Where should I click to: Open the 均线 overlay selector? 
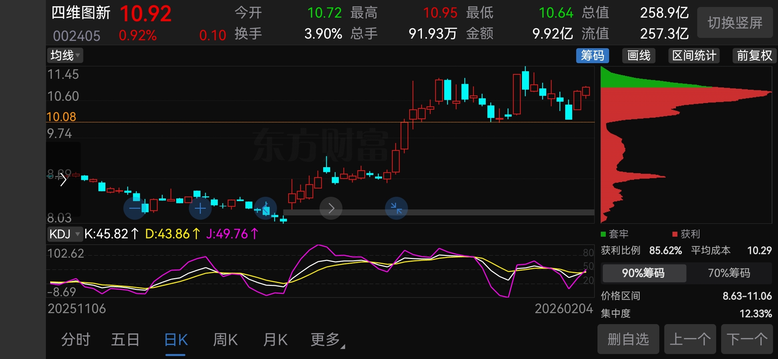tap(63, 55)
